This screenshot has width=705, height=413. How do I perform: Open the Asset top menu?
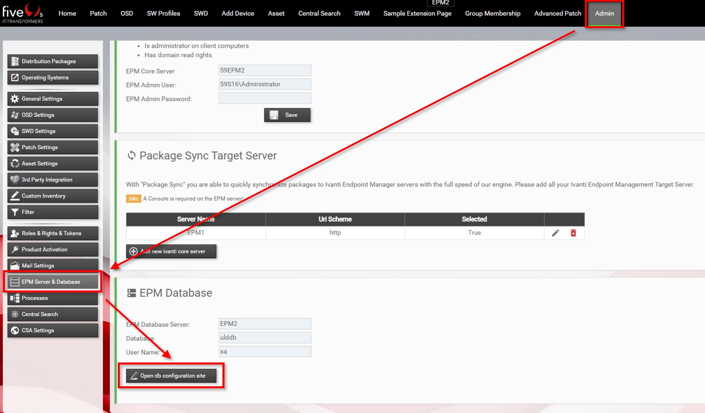[276, 13]
